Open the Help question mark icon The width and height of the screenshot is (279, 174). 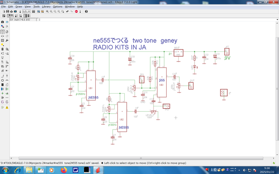click(86, 12)
